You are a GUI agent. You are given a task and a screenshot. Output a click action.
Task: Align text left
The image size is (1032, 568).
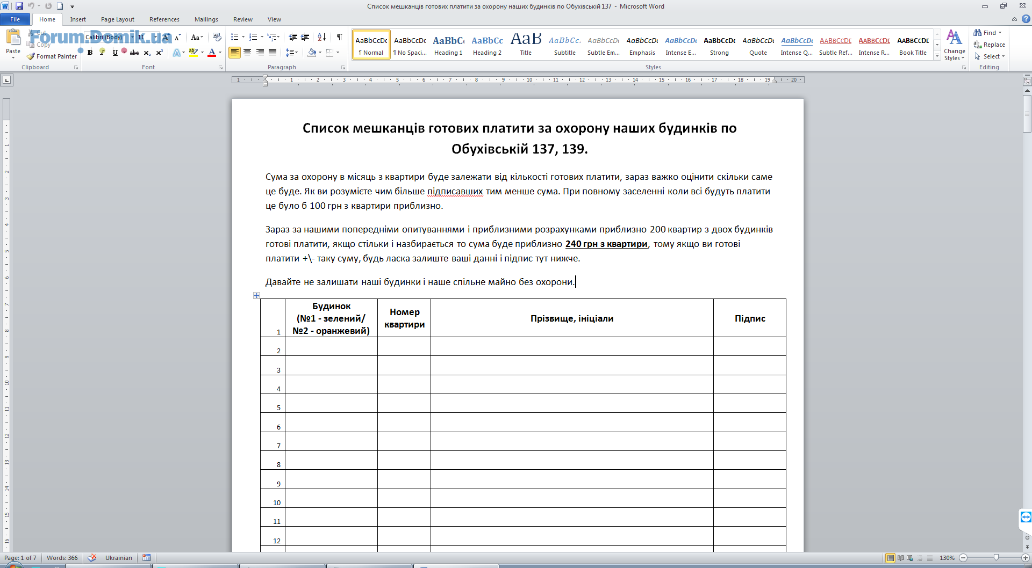[234, 53]
